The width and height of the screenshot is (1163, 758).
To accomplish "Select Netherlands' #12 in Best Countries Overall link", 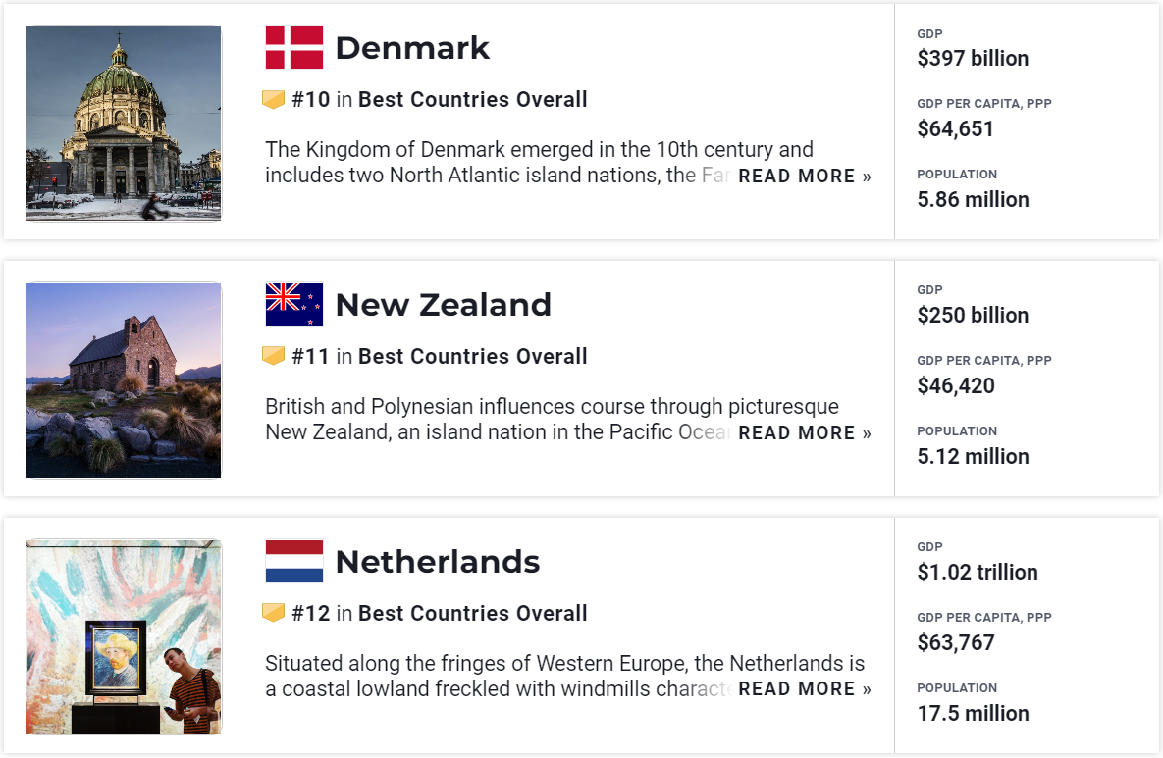I will coord(440,614).
